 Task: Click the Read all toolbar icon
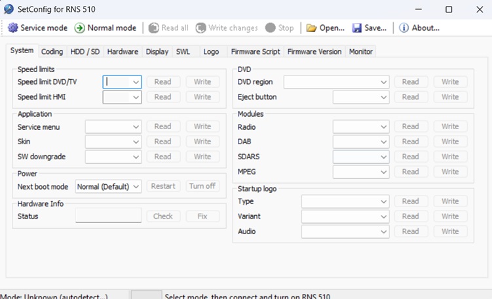pos(153,28)
